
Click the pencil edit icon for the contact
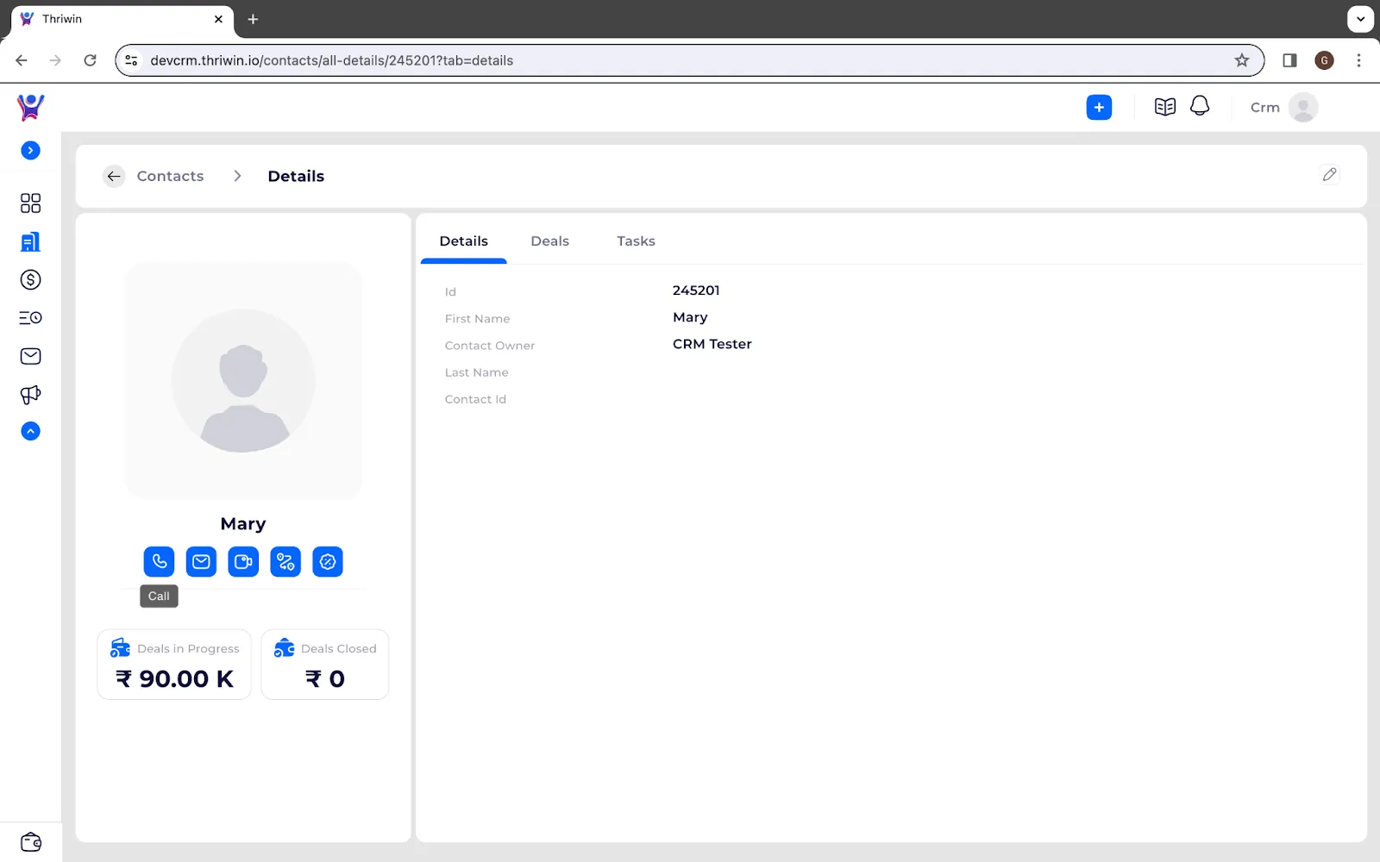(1329, 175)
